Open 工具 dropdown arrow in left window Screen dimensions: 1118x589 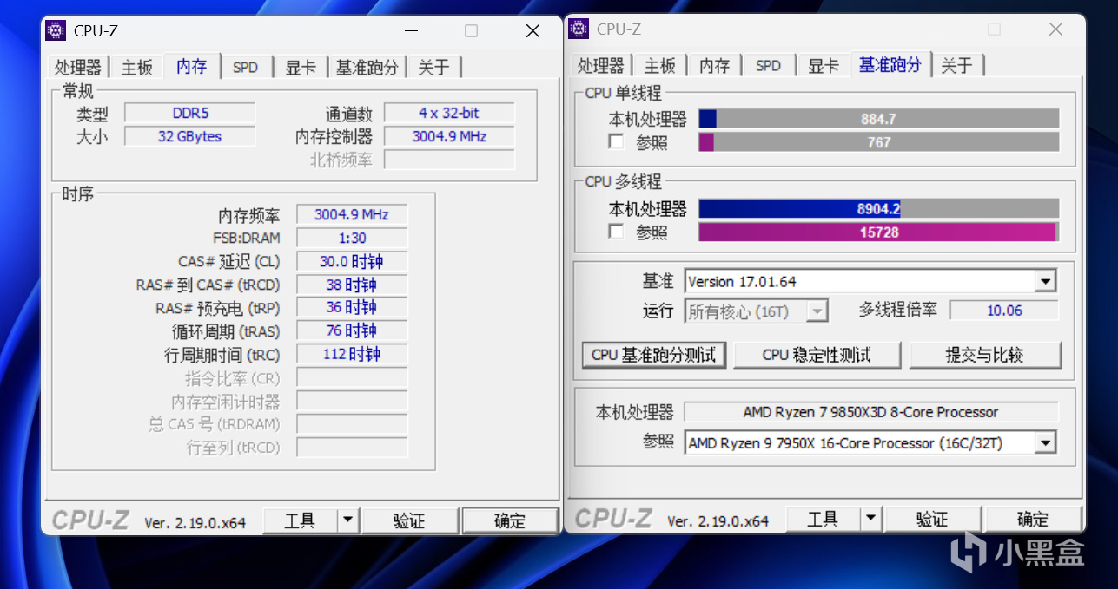(x=347, y=520)
